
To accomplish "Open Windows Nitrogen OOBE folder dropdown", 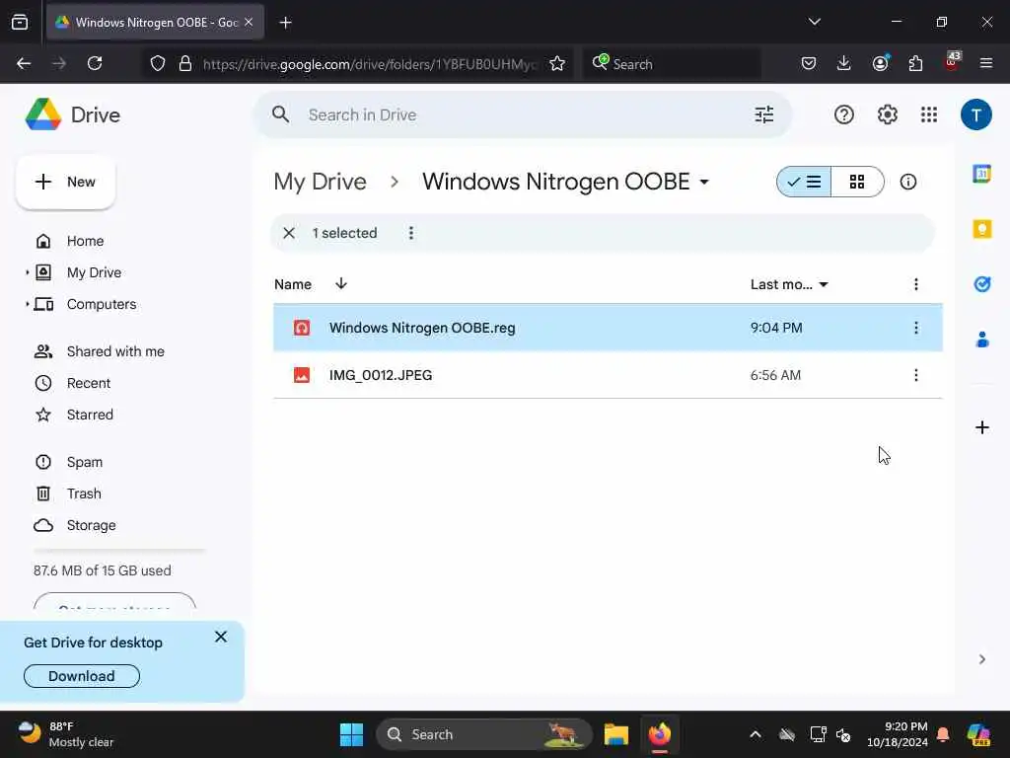I will click(704, 183).
